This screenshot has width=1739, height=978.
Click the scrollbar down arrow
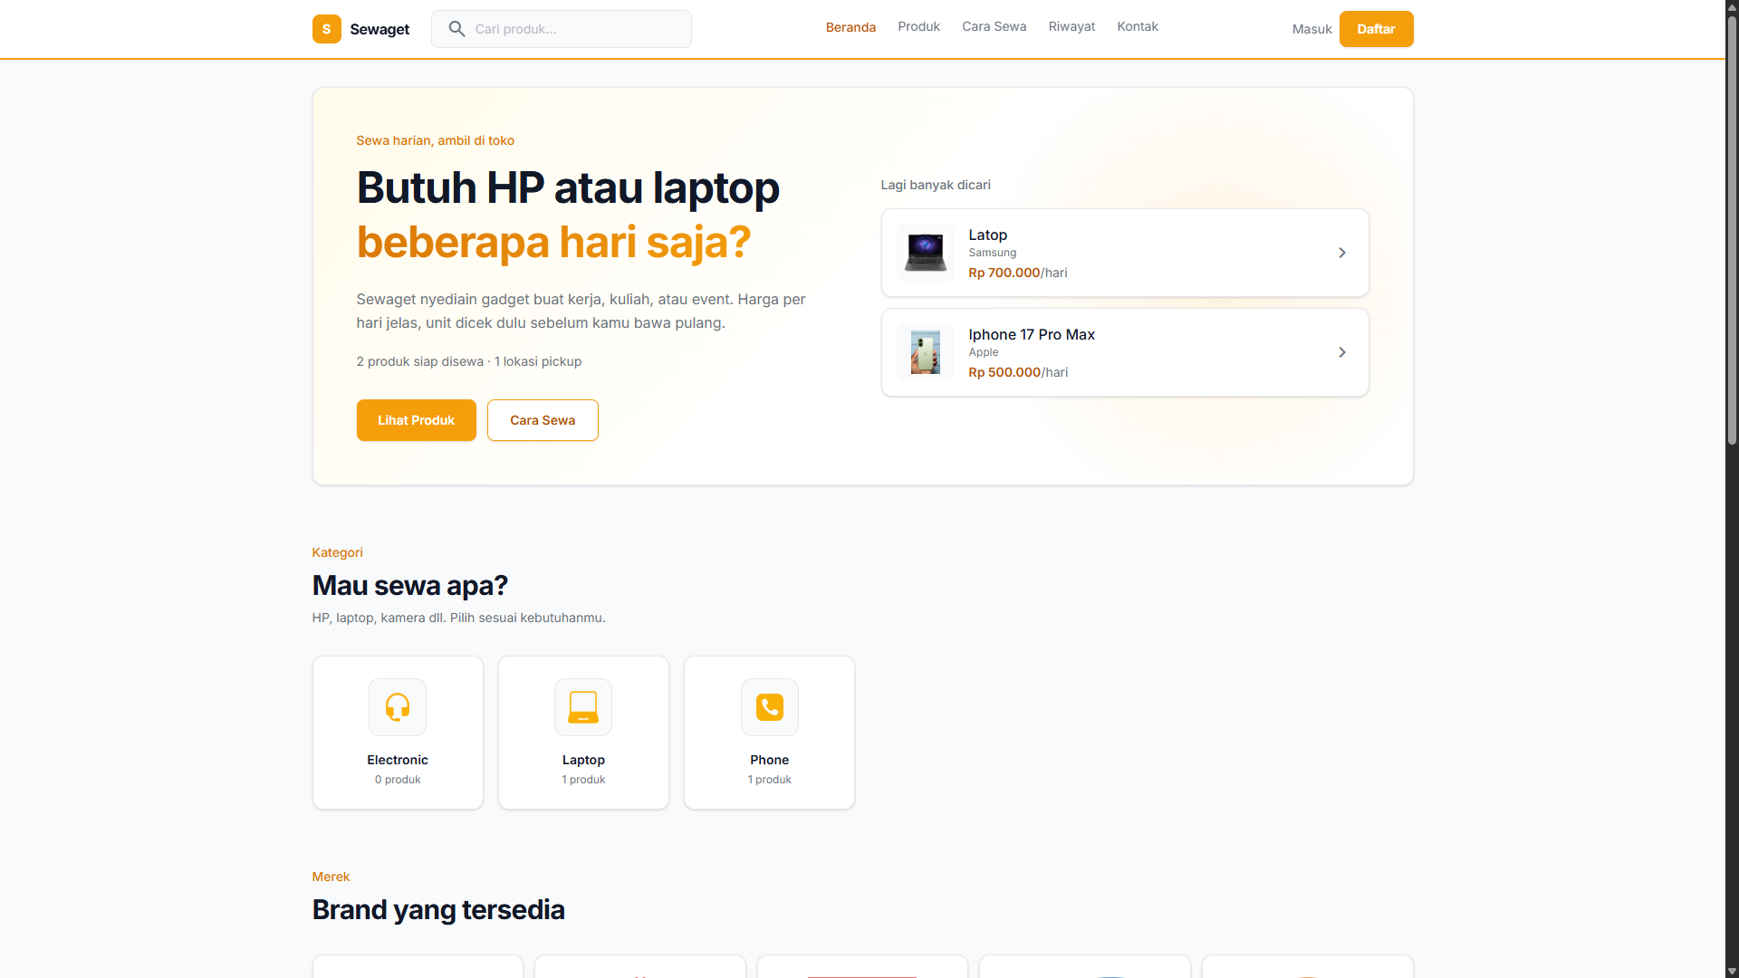tap(1732, 971)
